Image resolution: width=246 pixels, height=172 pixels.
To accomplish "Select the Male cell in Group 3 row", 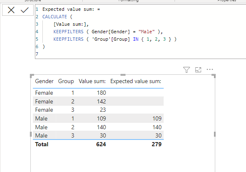I will tap(41, 135).
